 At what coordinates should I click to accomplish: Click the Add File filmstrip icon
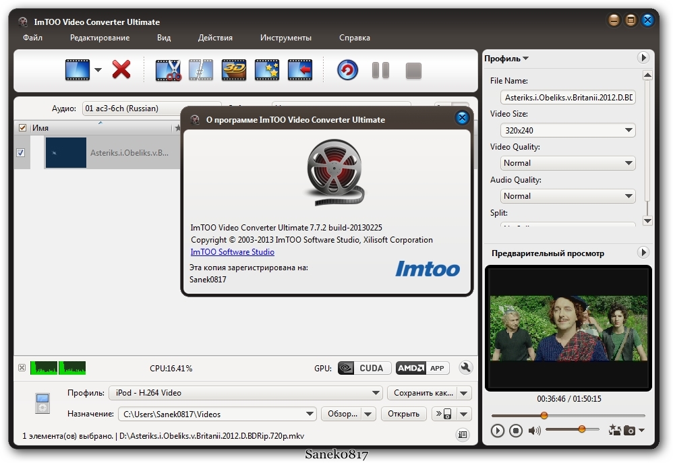(77, 69)
